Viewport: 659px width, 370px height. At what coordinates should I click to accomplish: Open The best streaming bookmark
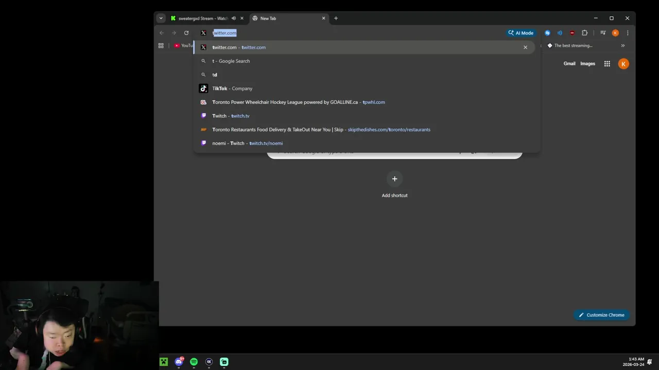click(570, 46)
